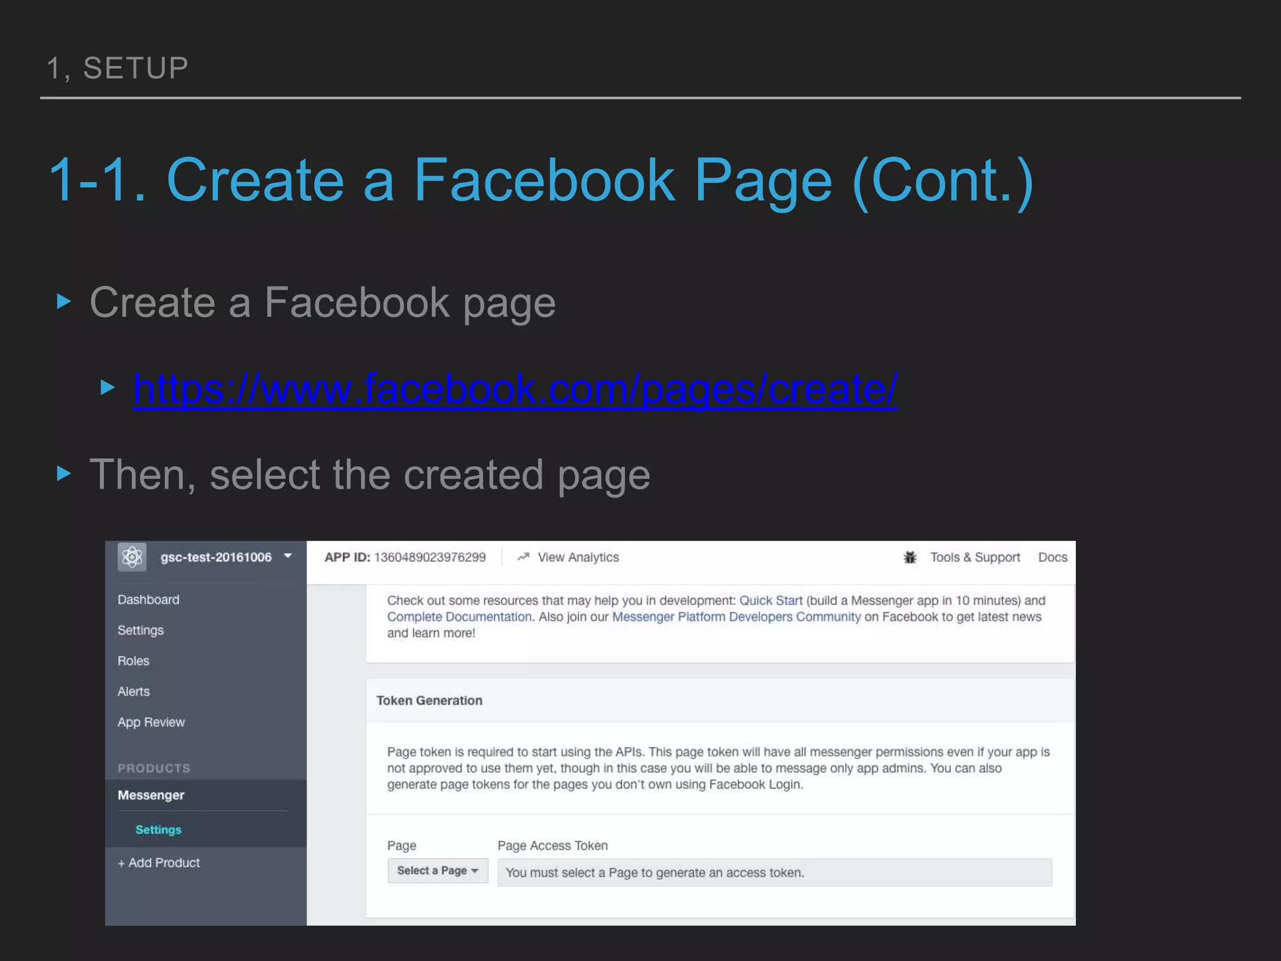Click + Add Product
Screen dimensions: 1281x961
[159, 863]
